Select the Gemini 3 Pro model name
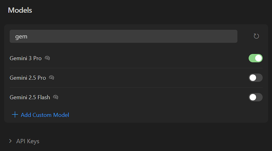Screen dimensions: 272x151 (26, 58)
